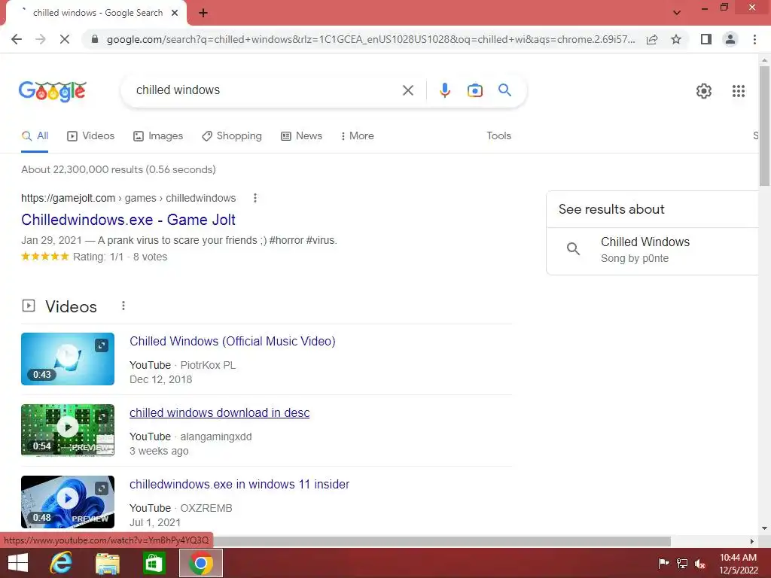Stop loading the page
Image resolution: width=771 pixels, height=578 pixels.
point(65,39)
